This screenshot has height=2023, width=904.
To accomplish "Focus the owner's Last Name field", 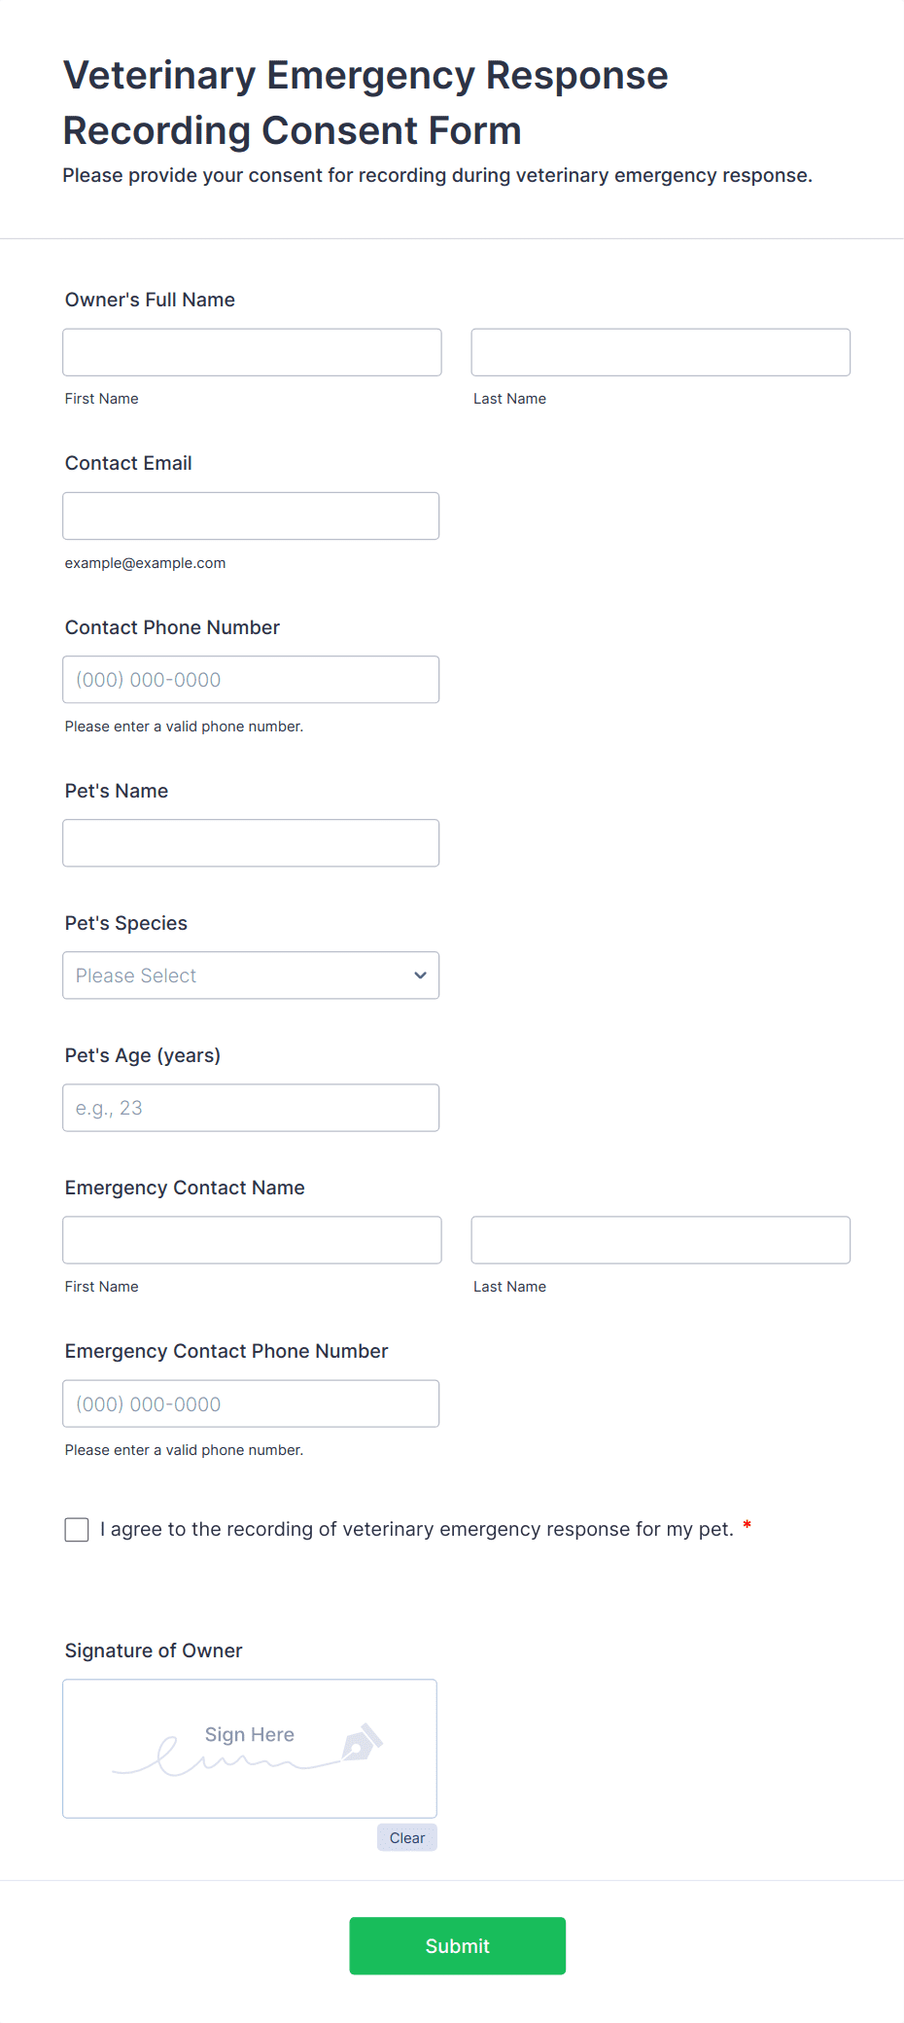I will tap(660, 352).
